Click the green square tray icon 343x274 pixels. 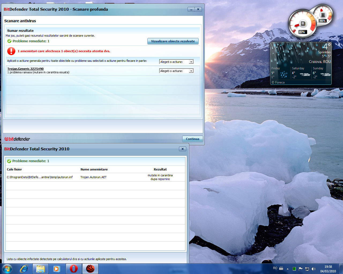pos(294,269)
